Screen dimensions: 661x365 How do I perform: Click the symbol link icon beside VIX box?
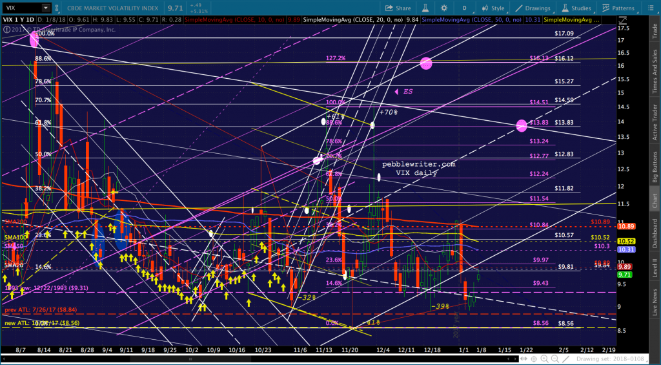coord(57,8)
